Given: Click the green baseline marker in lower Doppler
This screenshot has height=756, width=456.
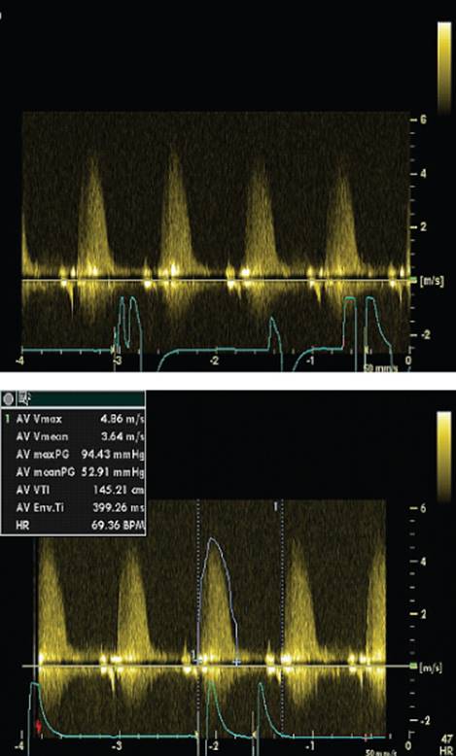Looking at the screenshot, I should click(x=413, y=666).
